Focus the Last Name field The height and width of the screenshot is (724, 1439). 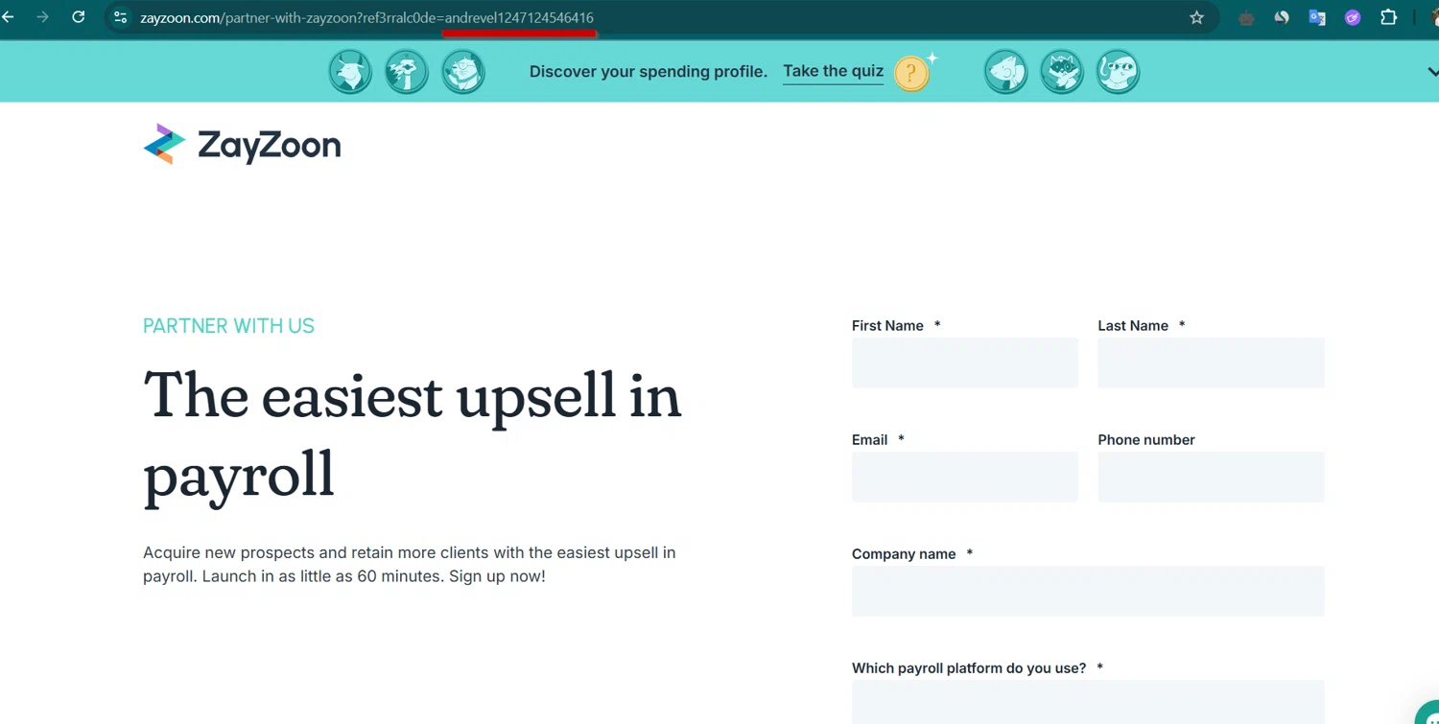click(1211, 362)
